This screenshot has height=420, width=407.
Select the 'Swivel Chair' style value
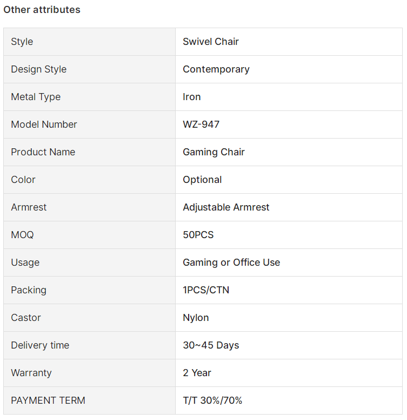pos(211,42)
